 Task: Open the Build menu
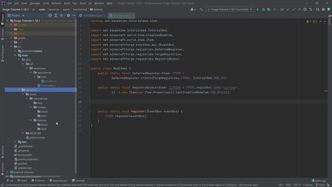67,3
